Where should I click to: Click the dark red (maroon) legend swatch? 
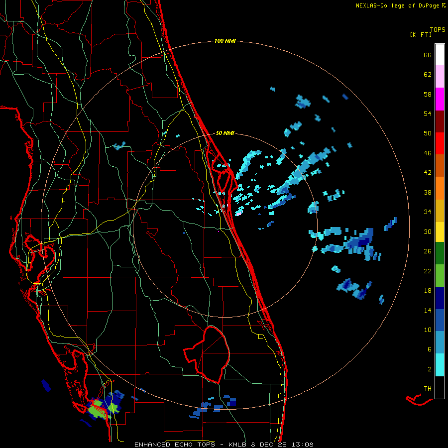(440, 121)
